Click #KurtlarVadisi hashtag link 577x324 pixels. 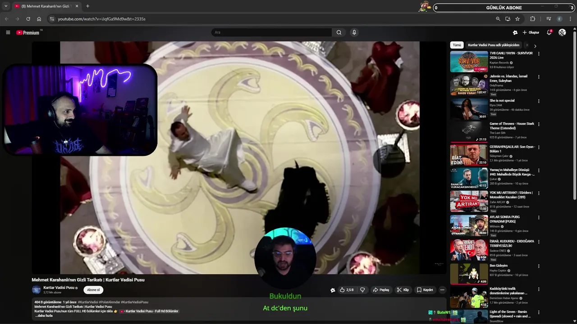(x=88, y=302)
